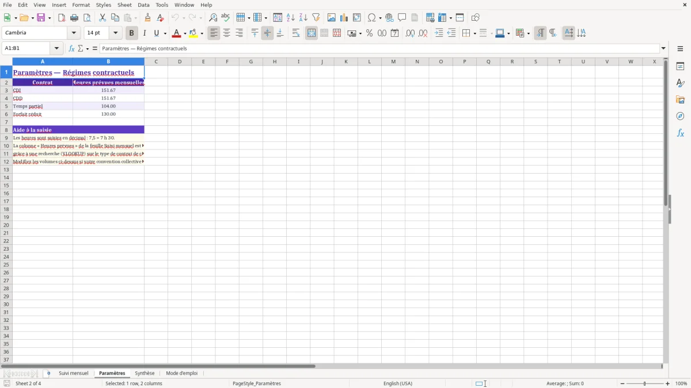Expand the Name Box dropdown
The width and height of the screenshot is (691, 388).
[56, 49]
